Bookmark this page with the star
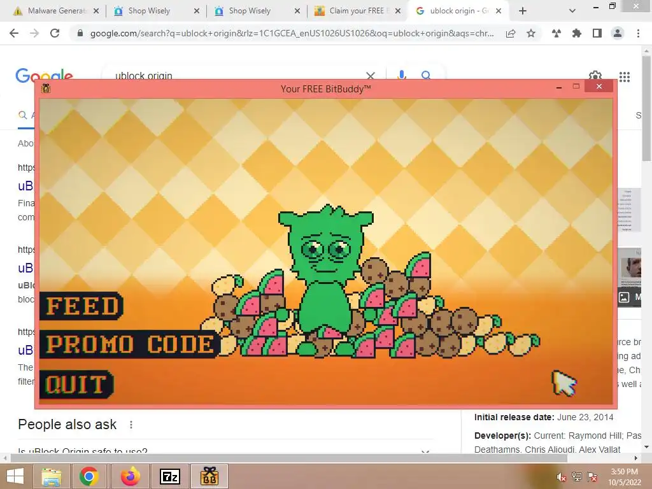652x489 pixels. [531, 33]
